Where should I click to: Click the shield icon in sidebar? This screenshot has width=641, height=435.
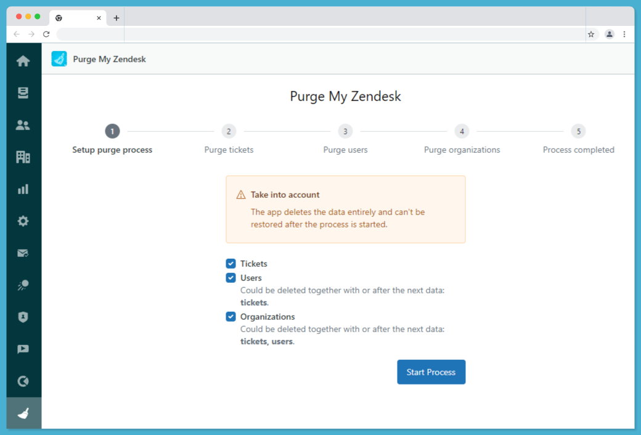[x=23, y=317]
